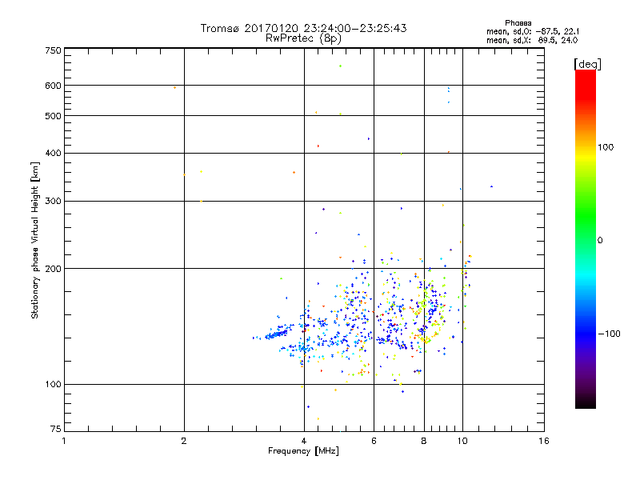Click the 'Phases' header text
This screenshot has width=640, height=480.
click(518, 23)
